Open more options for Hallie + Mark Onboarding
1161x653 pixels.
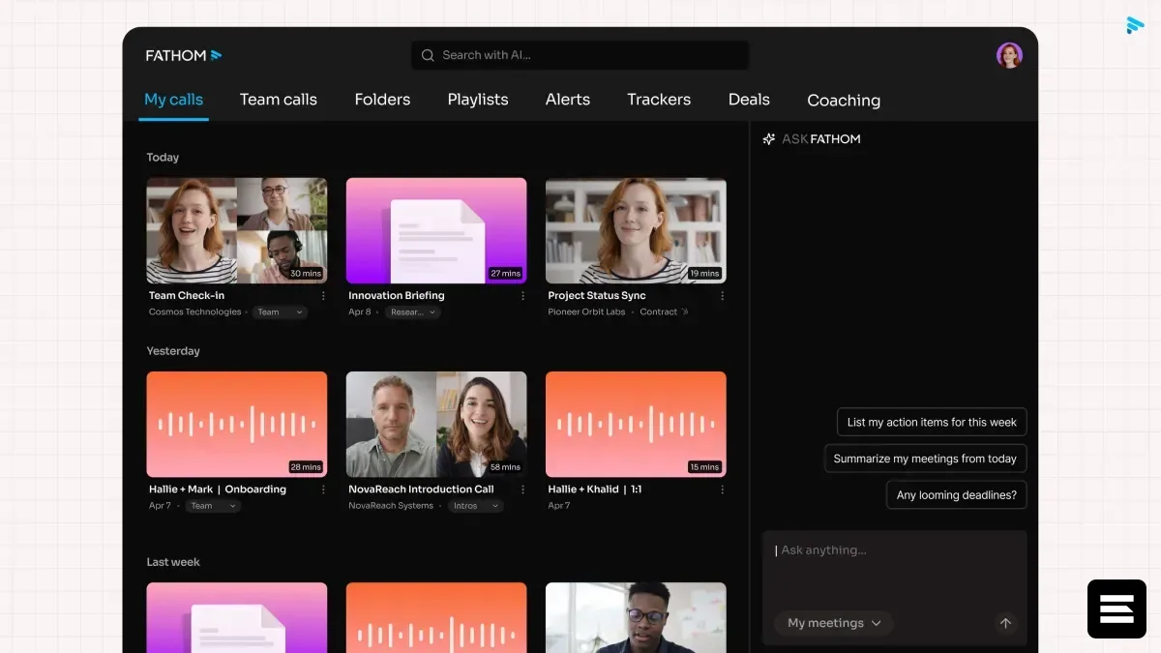(323, 490)
